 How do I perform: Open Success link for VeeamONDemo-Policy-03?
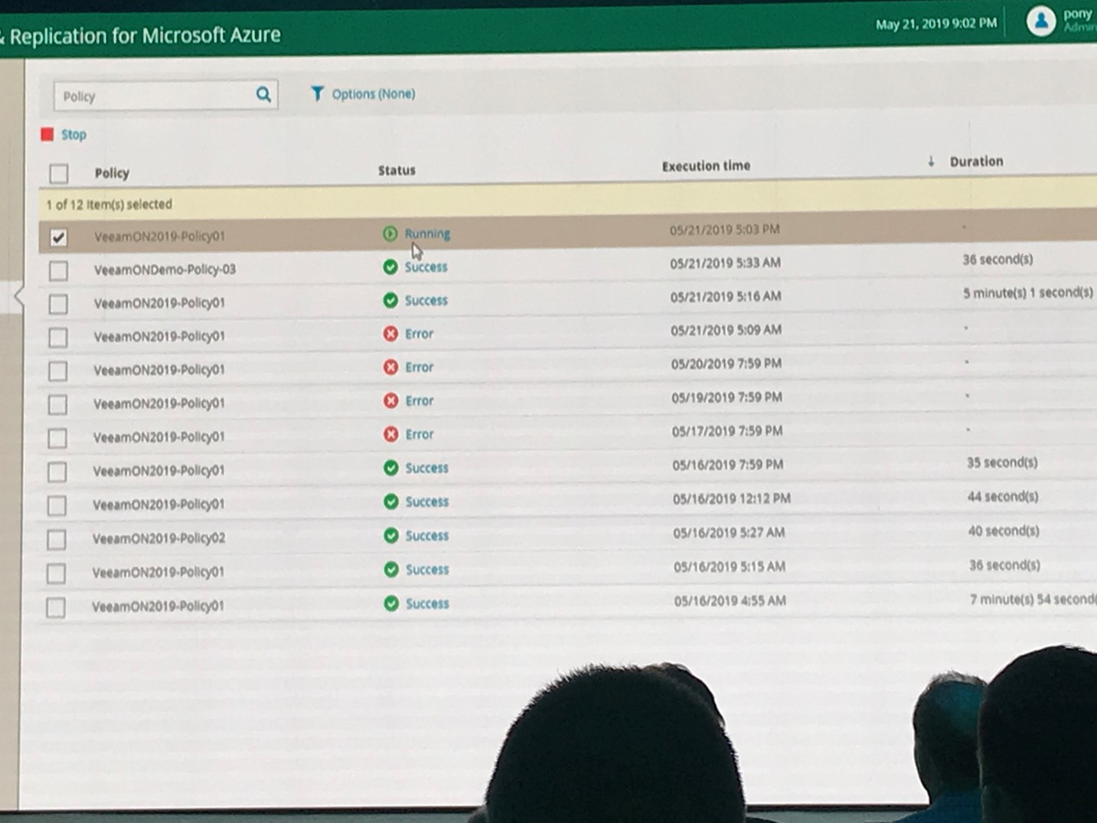[x=426, y=267]
